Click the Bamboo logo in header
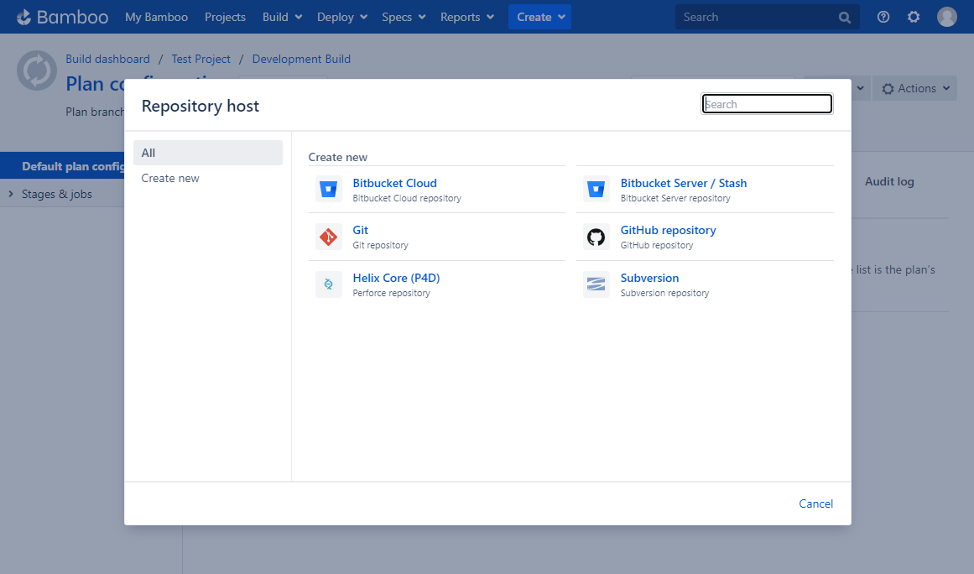The image size is (974, 574). tap(62, 17)
